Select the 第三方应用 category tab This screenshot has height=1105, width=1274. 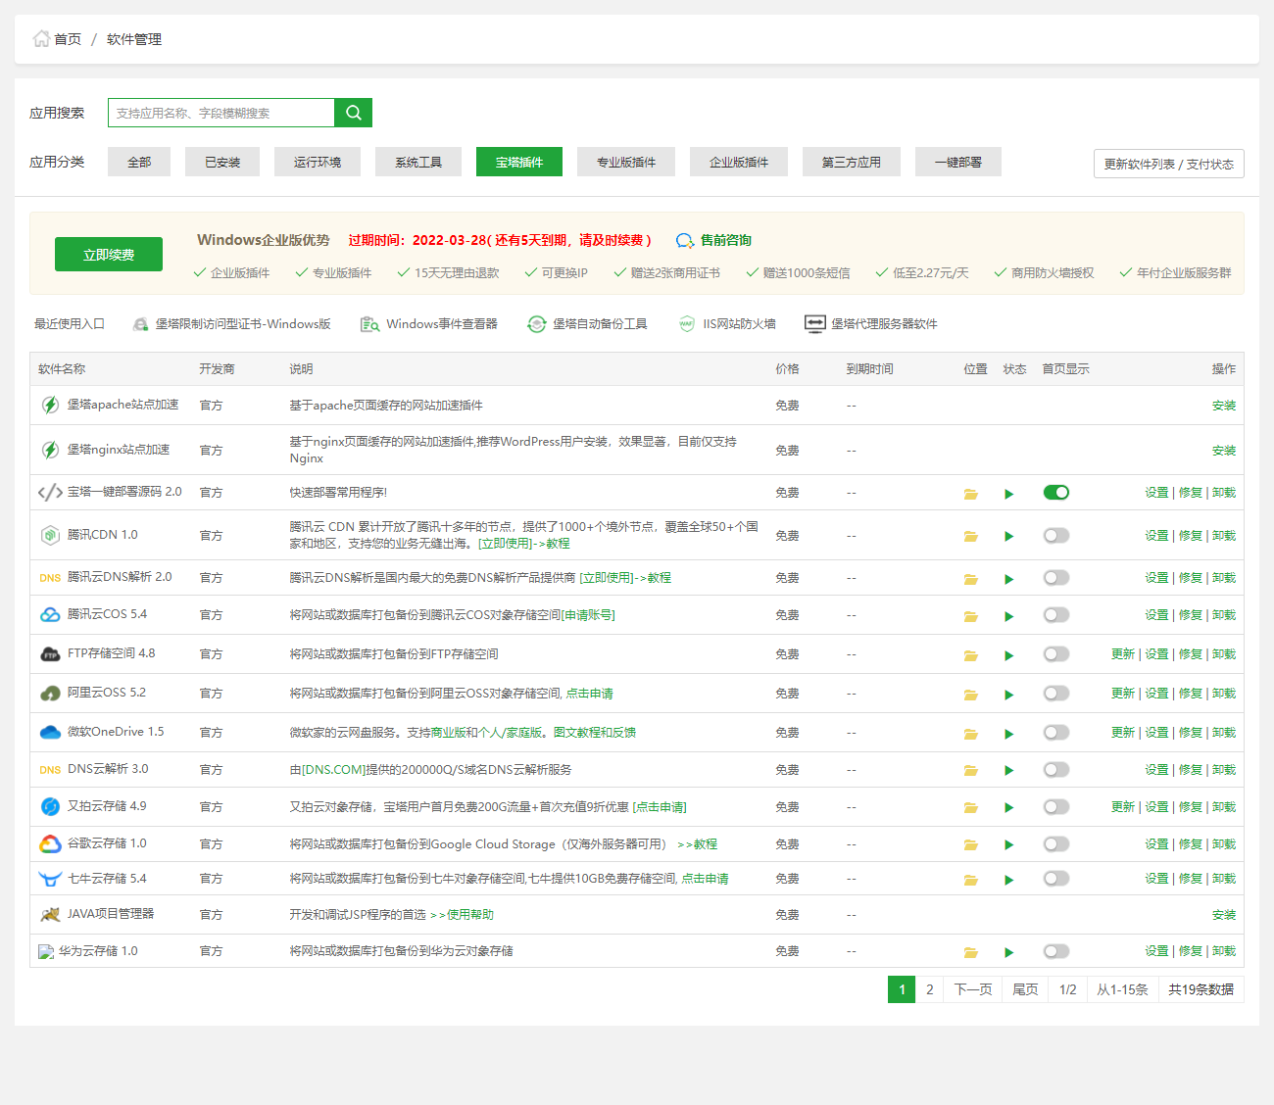852,162
